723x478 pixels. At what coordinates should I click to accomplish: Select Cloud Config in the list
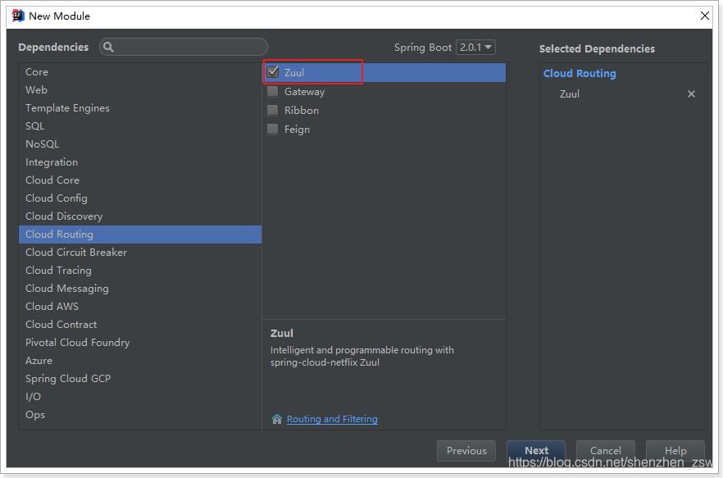tap(140, 198)
